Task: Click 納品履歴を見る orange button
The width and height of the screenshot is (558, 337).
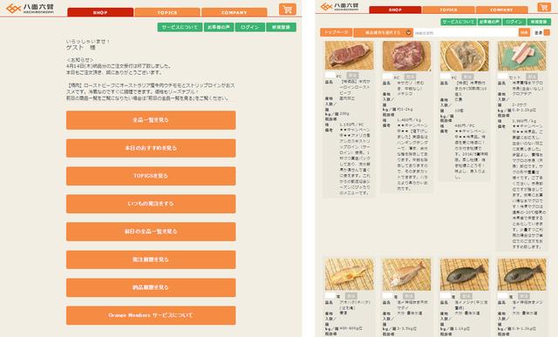Action: point(151,287)
